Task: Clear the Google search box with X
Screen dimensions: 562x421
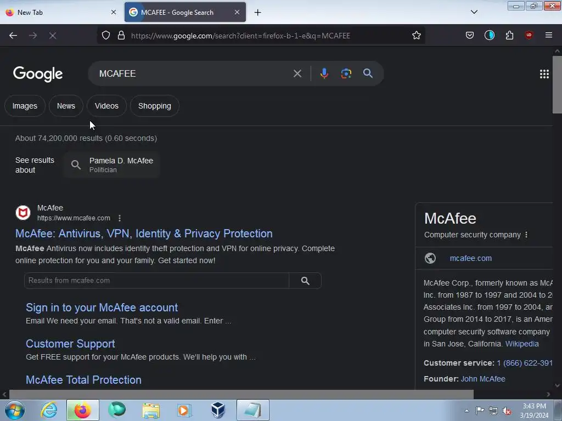Action: (297, 74)
